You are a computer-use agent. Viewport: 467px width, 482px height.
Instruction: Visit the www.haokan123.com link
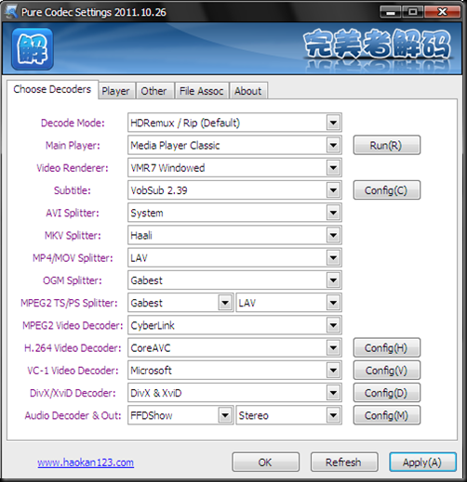86,462
